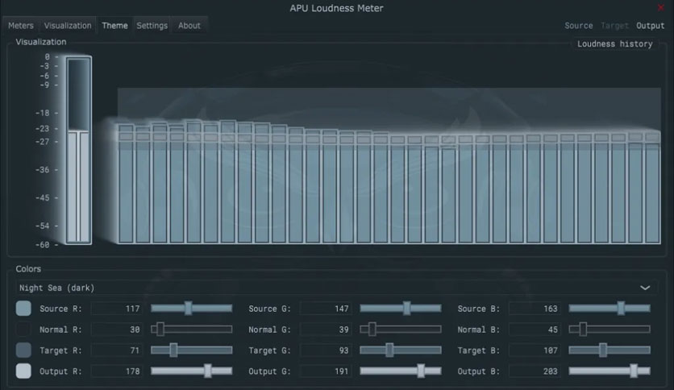Click the Target G value field
This screenshot has width=674, height=390.
coord(326,351)
